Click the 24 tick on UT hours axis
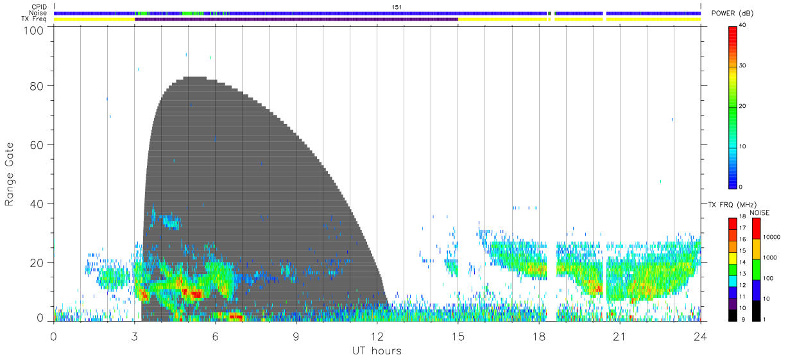The height and width of the screenshot is (364, 788). click(700, 336)
